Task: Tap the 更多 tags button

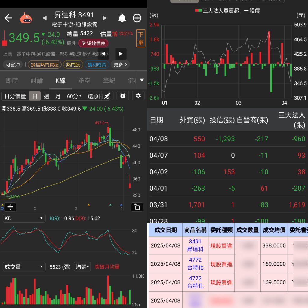Action: [x=120, y=64]
